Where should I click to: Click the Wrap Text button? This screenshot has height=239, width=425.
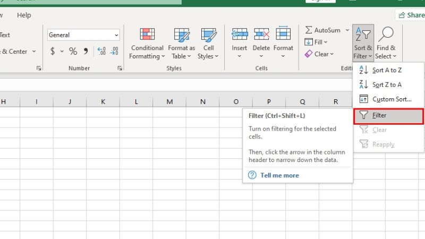click(5, 35)
